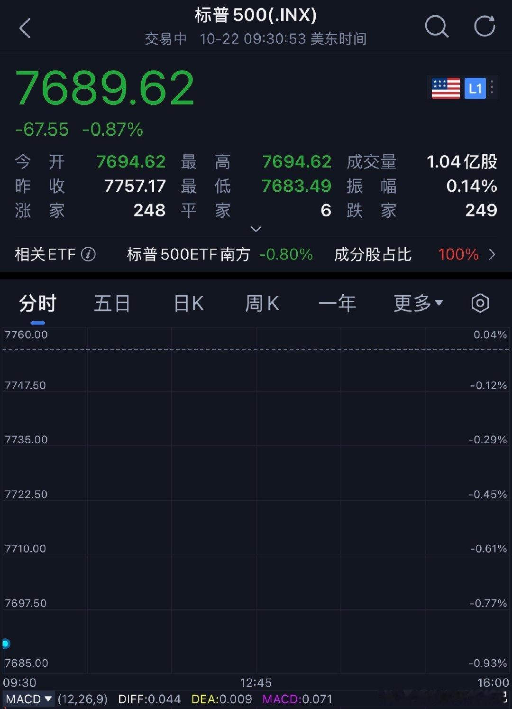Tap the MACD:0.071 readout
Image resolution: width=512 pixels, height=709 pixels.
[297, 699]
